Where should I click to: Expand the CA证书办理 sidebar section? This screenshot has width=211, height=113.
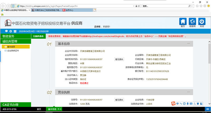click(16, 105)
